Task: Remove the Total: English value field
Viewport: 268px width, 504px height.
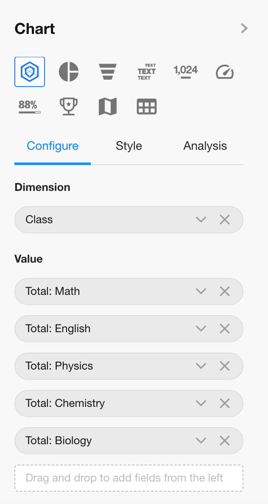Action: click(225, 328)
